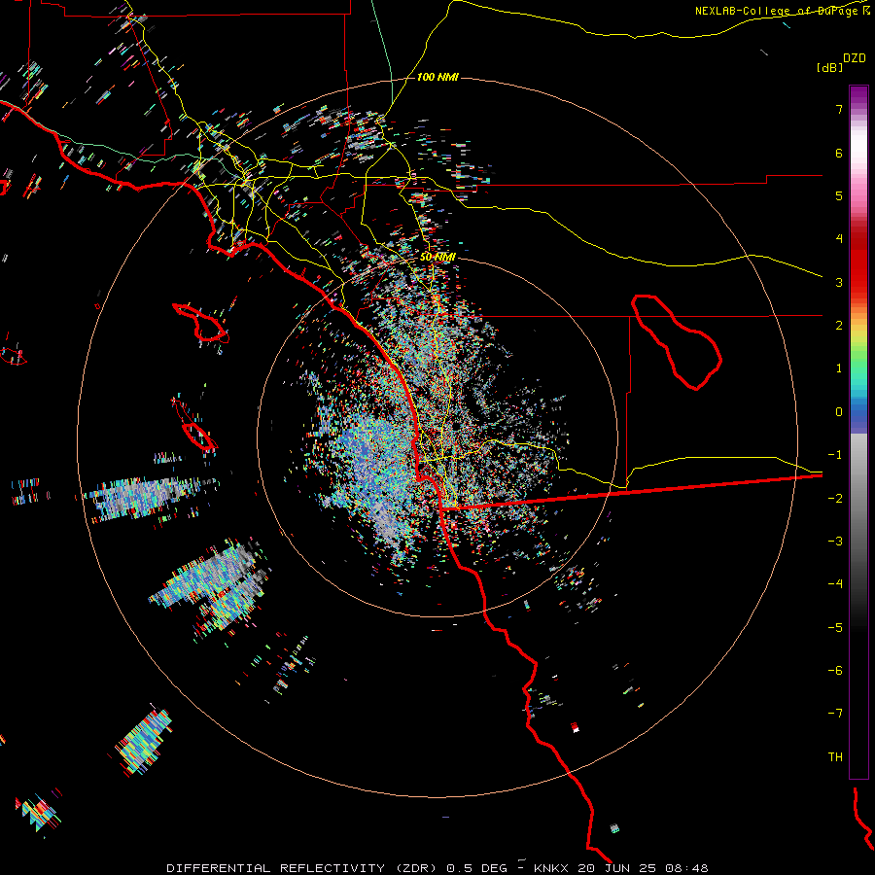Click the KNKX station identifier

coord(551,868)
